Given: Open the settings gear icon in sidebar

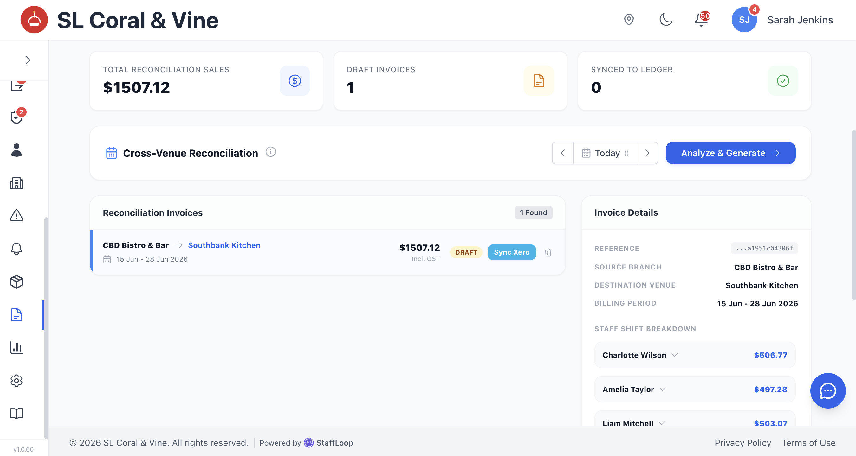Looking at the screenshot, I should pos(16,381).
